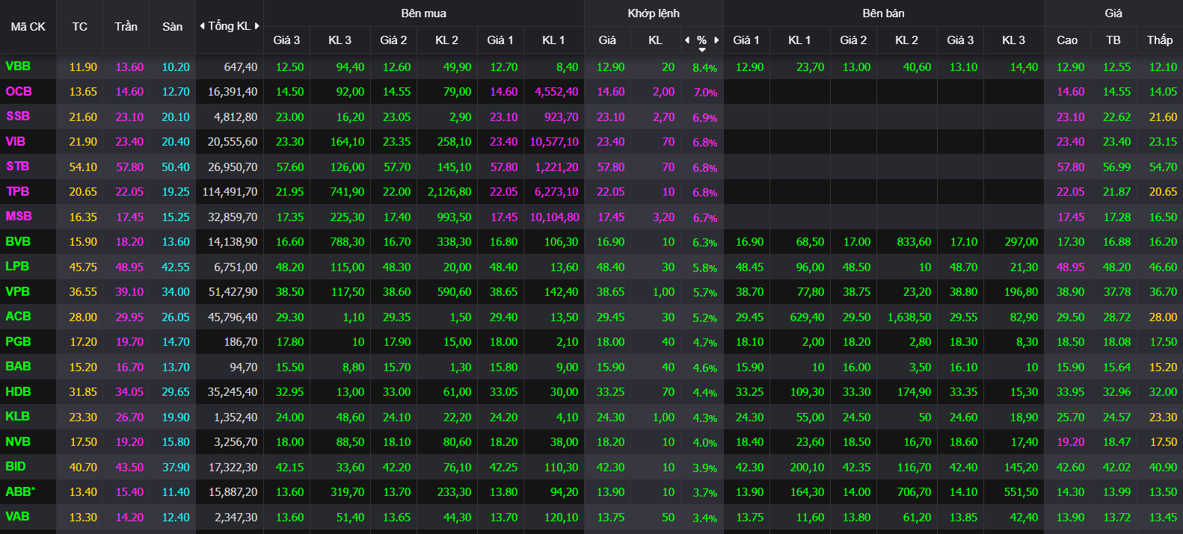The height and width of the screenshot is (534, 1183).
Task: Click STB total volume 26,950,70
Action: (x=233, y=167)
